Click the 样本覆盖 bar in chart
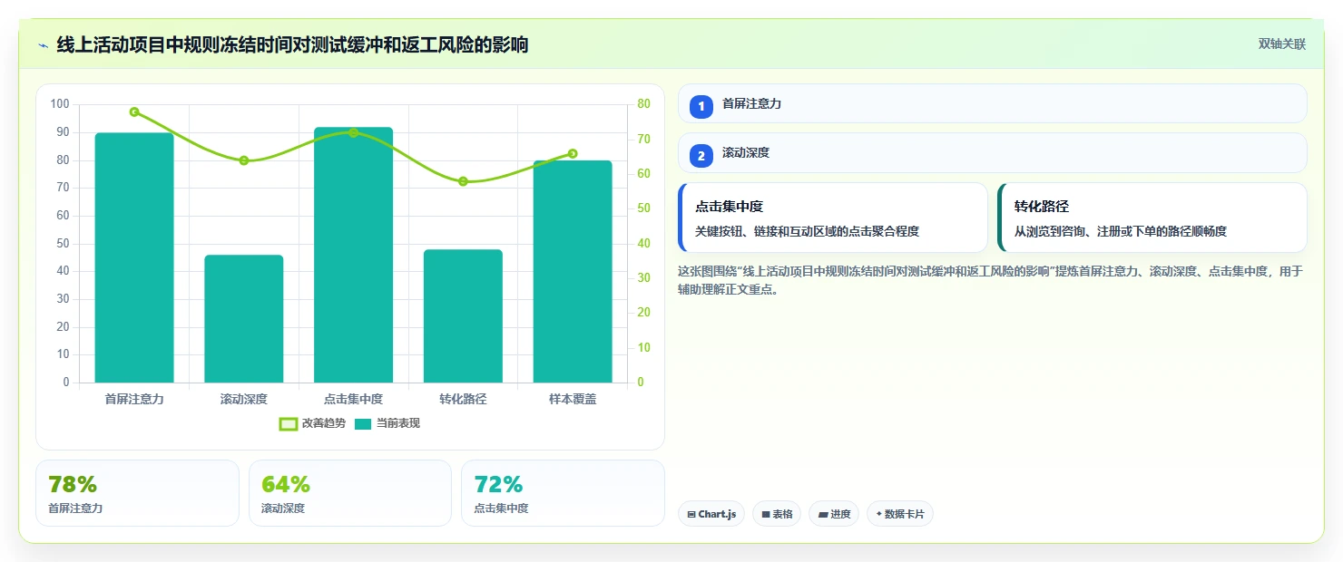The image size is (1343, 562). [x=573, y=272]
